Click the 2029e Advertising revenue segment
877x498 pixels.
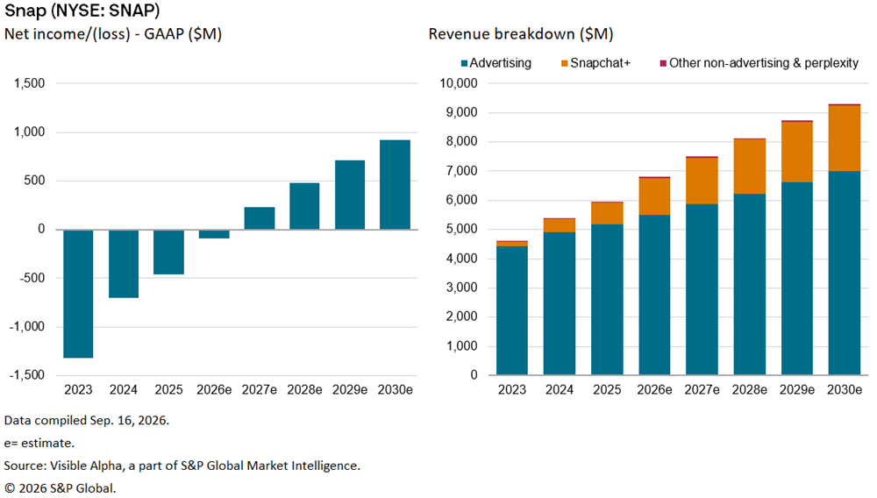pos(797,278)
